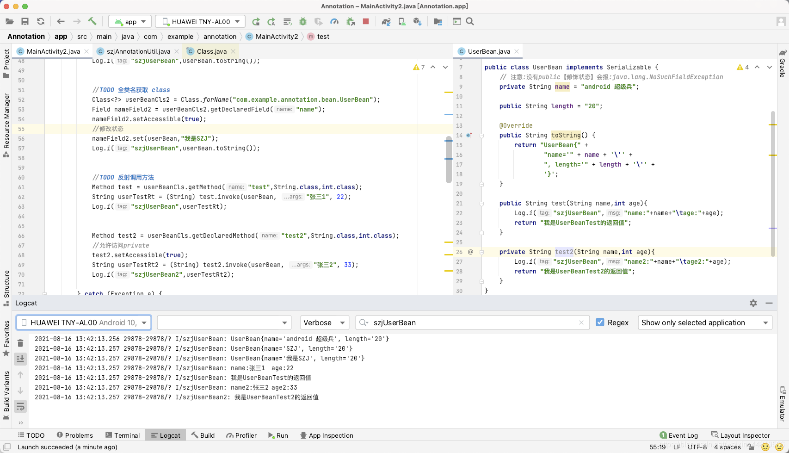
Task: Open the Verbose log level dropdown
Action: click(x=324, y=323)
